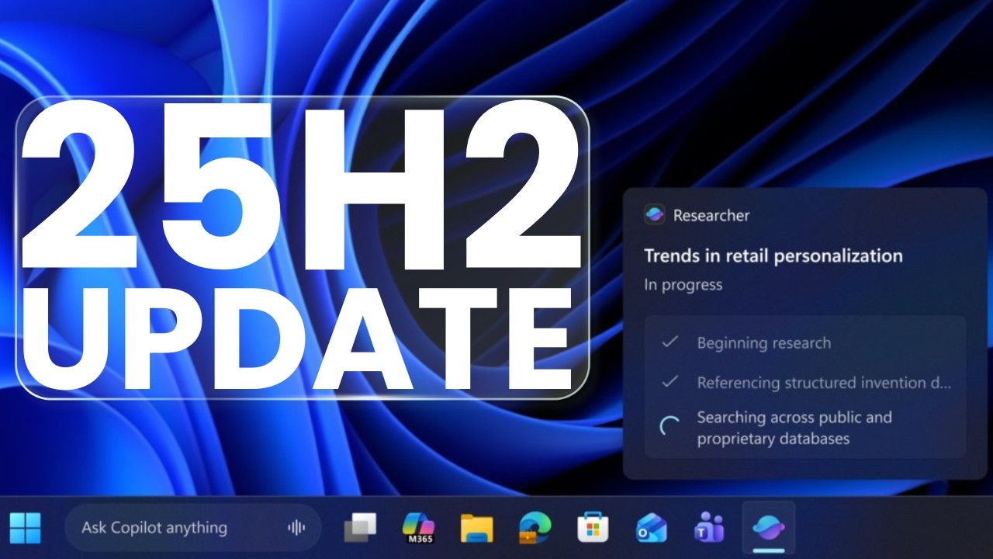This screenshot has width=993, height=559.
Task: Select the 'Researcher' title text
Action: point(711,215)
